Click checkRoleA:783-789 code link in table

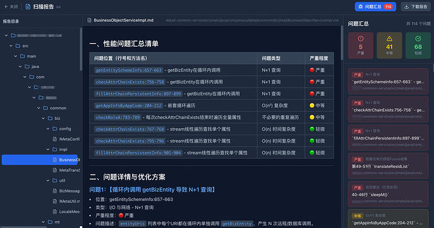[x=118, y=117]
